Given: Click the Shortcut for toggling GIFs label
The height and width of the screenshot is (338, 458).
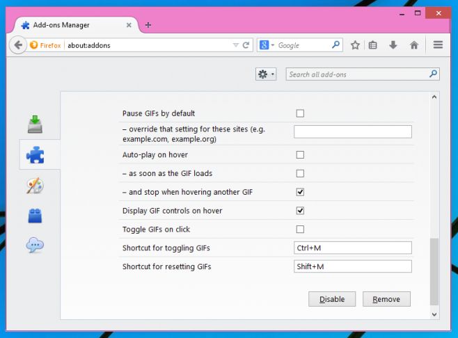Looking at the screenshot, I should click(166, 248).
